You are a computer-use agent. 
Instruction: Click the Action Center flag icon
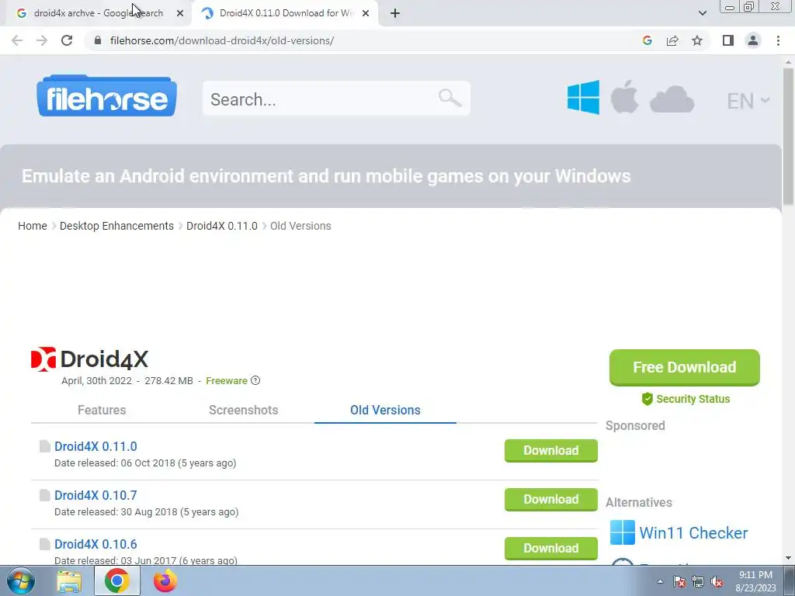click(679, 581)
